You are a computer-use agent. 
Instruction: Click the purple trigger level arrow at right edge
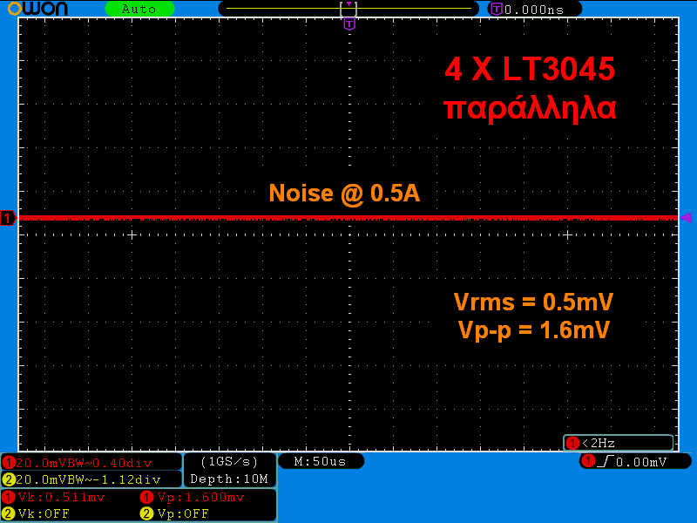(686, 217)
